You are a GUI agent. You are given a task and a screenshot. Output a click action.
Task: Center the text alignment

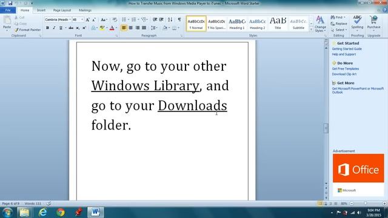click(131, 28)
